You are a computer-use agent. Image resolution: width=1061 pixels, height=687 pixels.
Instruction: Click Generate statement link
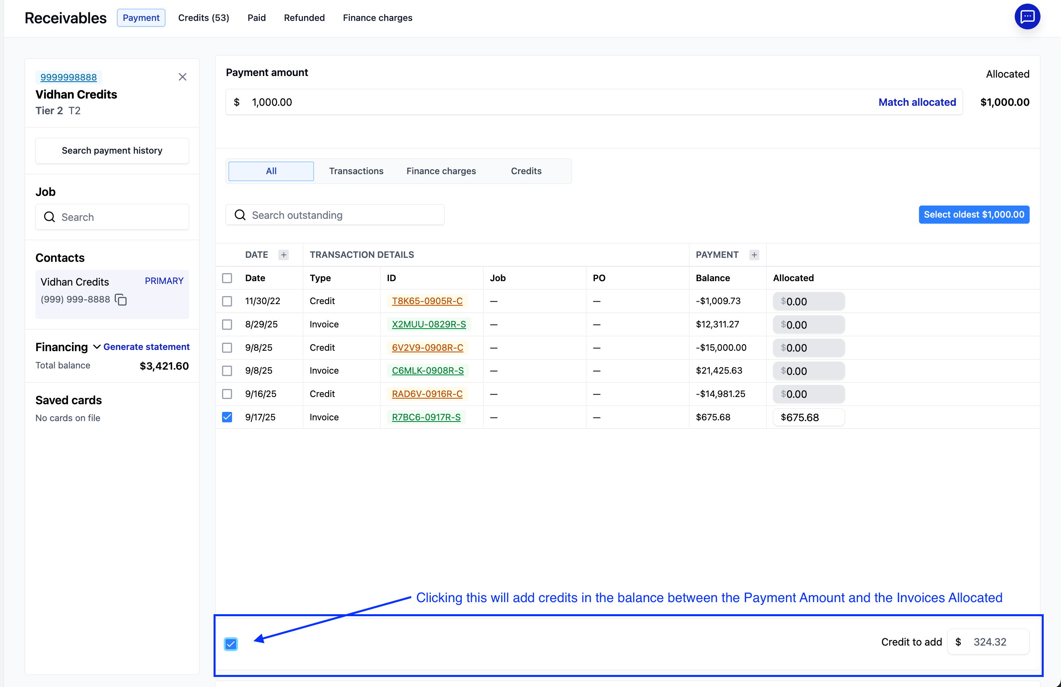pyautogui.click(x=146, y=347)
